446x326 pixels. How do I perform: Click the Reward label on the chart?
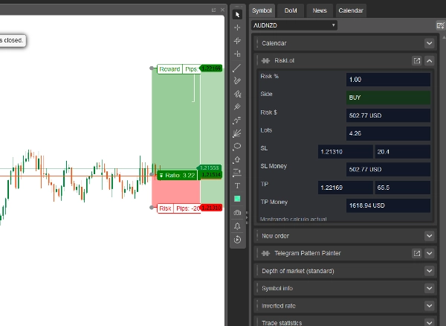(169, 69)
